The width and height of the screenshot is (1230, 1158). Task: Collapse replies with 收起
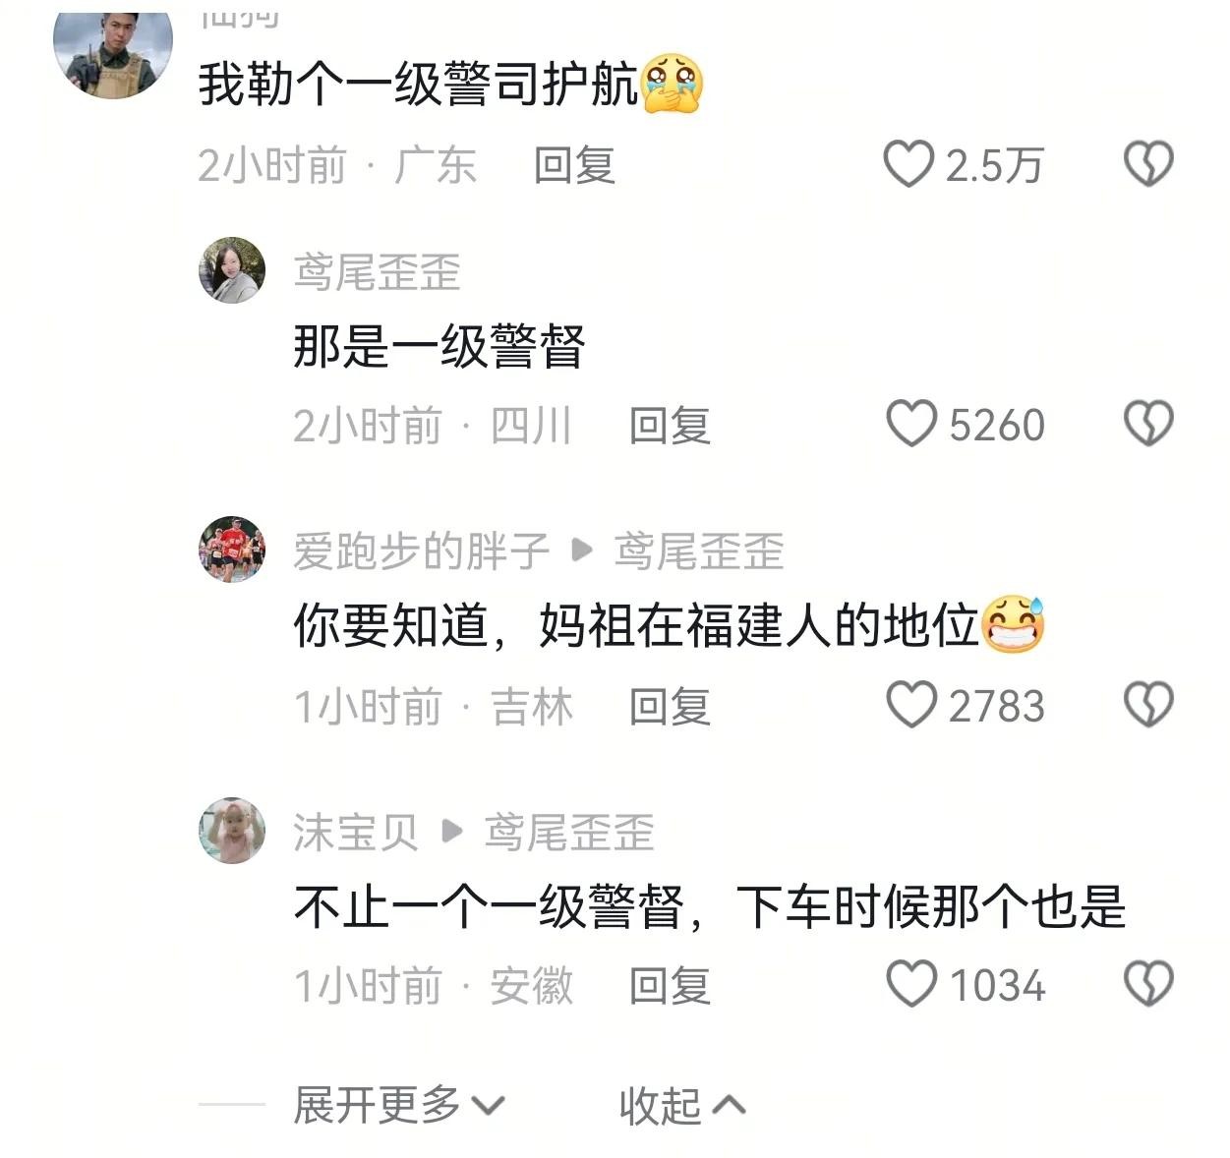pos(682,1106)
